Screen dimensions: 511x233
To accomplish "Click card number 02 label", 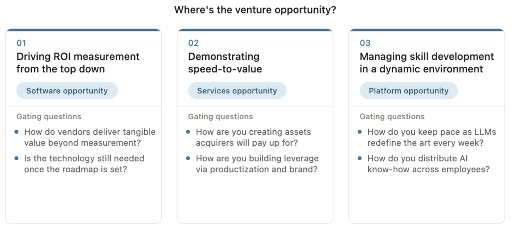I will [x=194, y=43].
